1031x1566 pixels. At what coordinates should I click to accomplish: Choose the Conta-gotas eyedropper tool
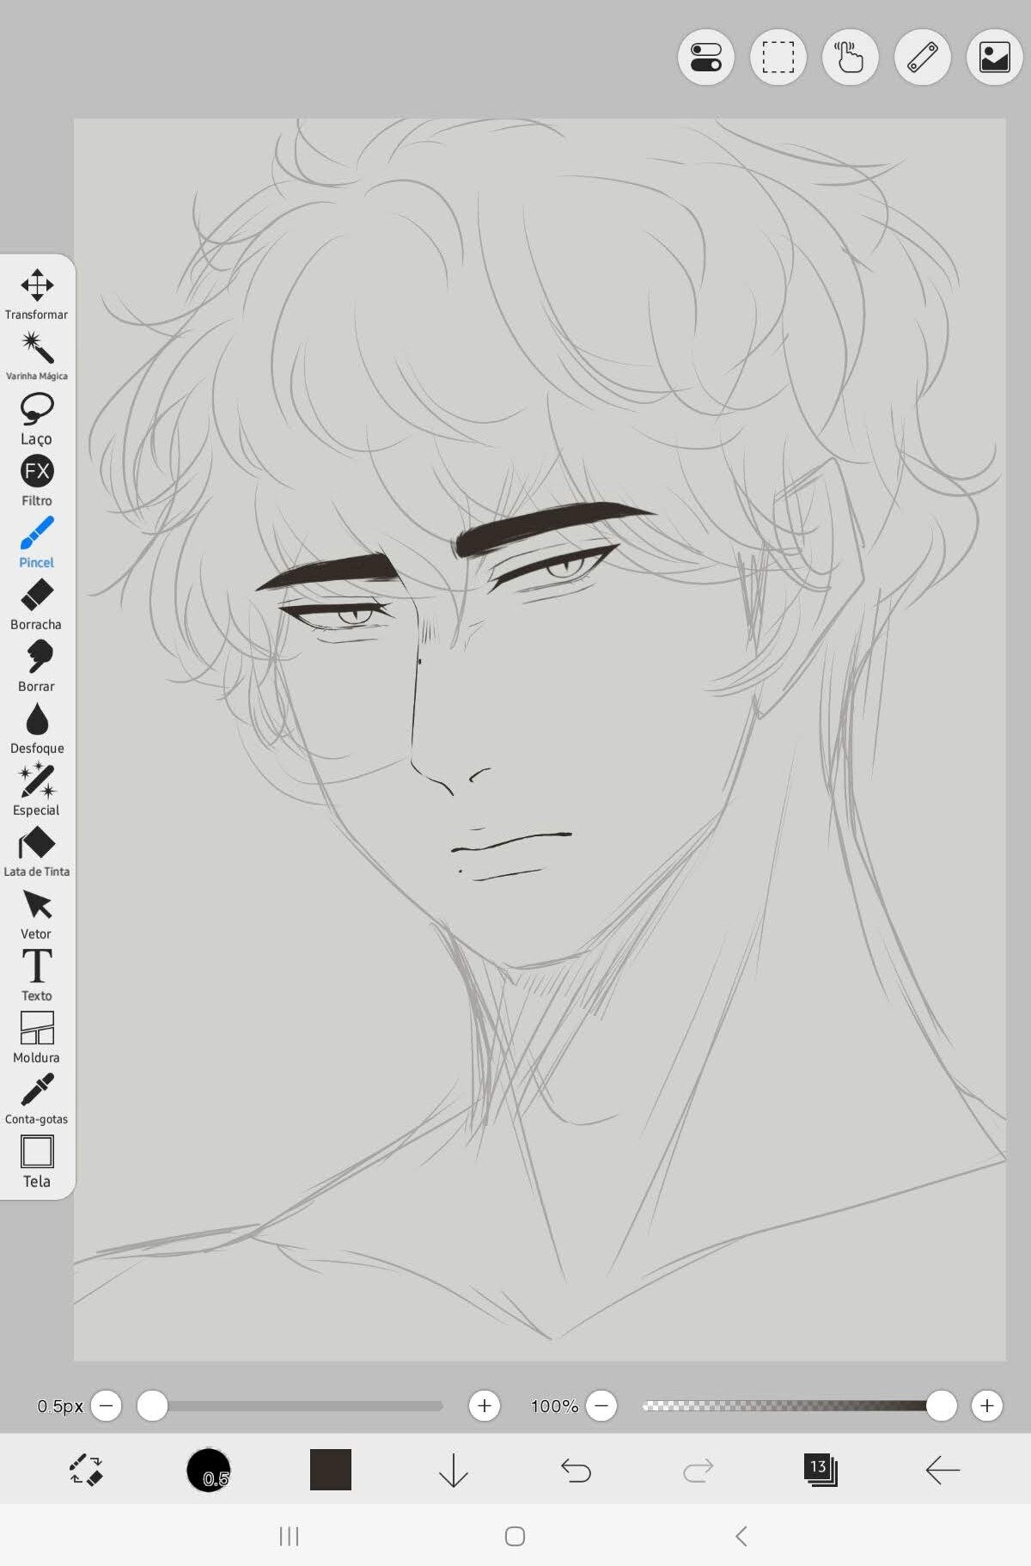tap(36, 1098)
